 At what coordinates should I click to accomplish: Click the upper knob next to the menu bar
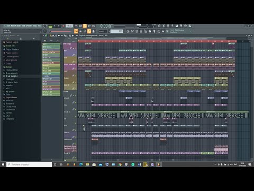point(45,26)
